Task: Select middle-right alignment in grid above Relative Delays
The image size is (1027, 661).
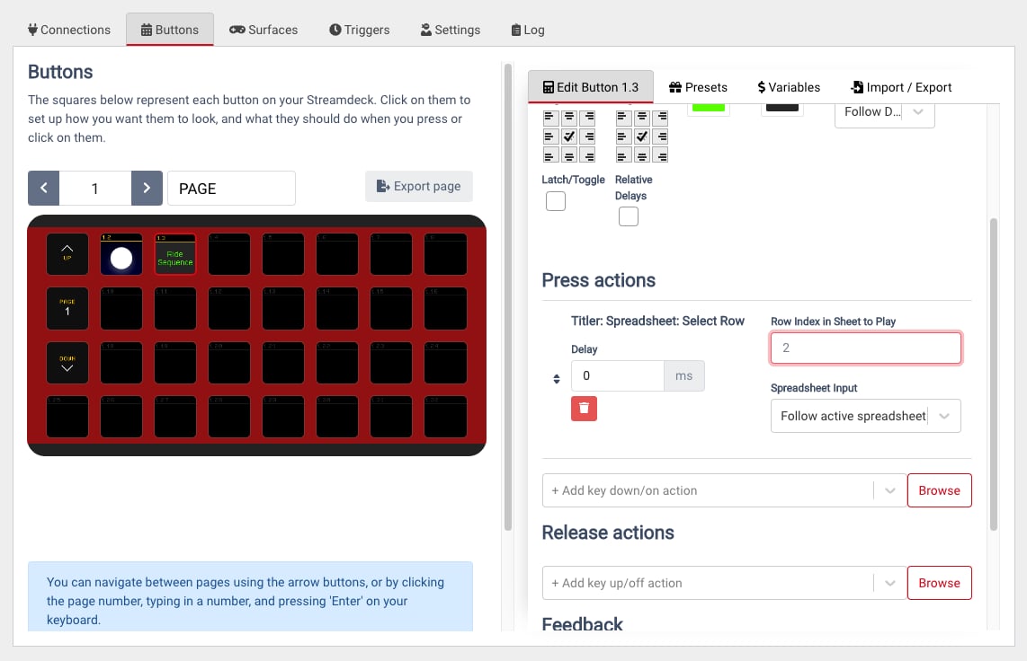Action: (661, 137)
